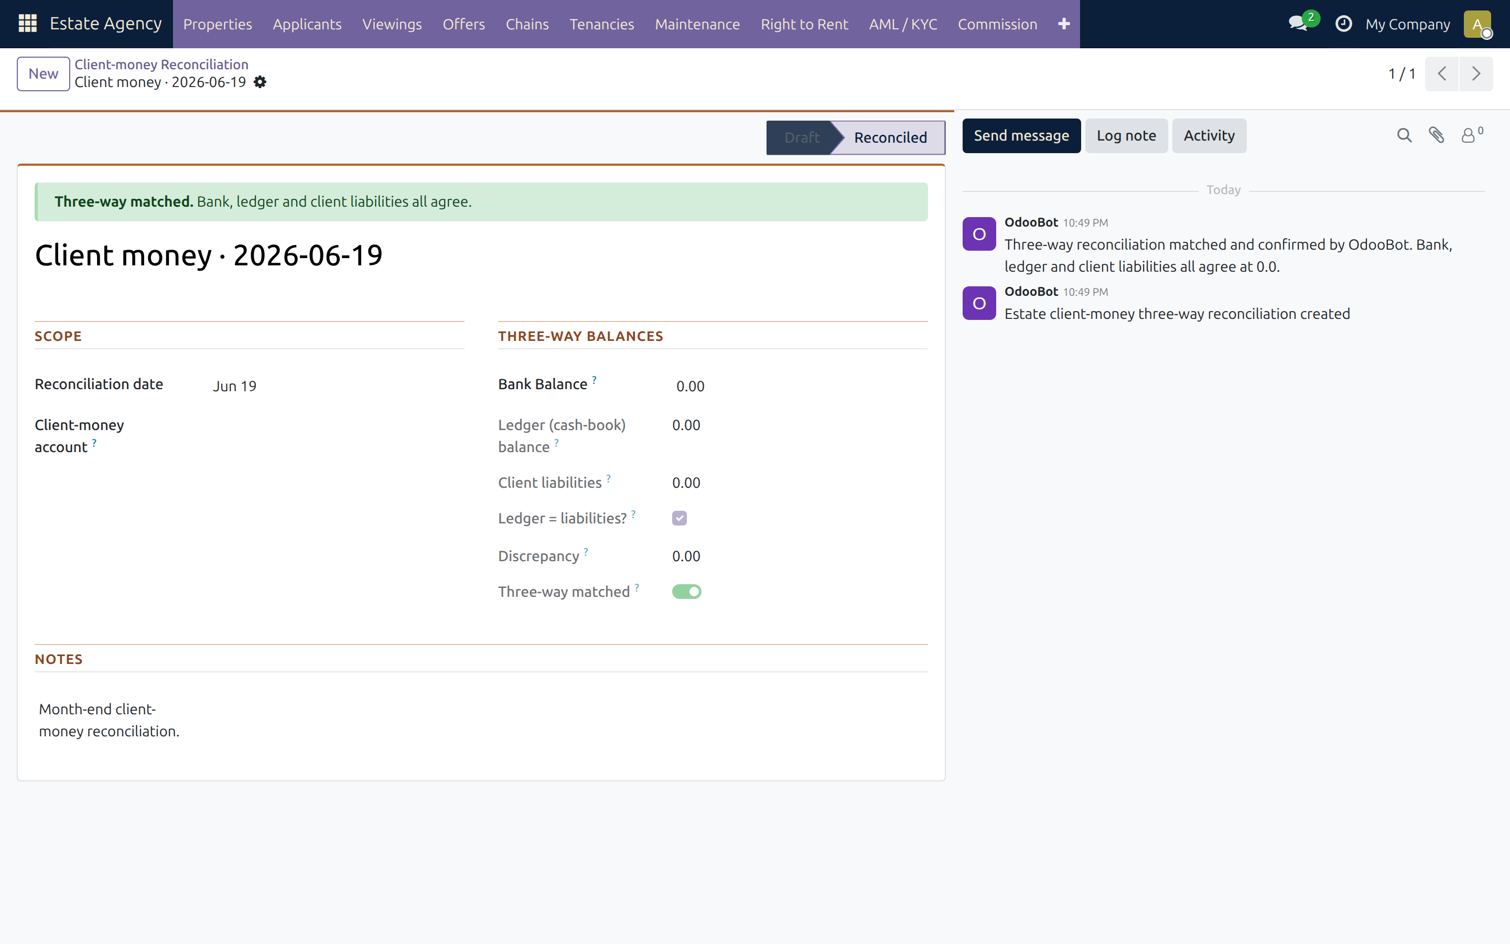Toggle the Three-way matched switch

pos(686,591)
